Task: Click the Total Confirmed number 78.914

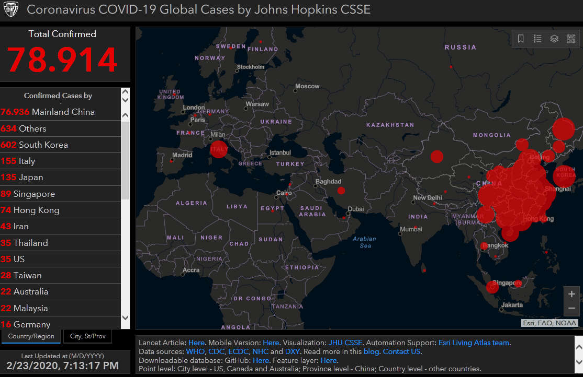Action: coord(62,60)
